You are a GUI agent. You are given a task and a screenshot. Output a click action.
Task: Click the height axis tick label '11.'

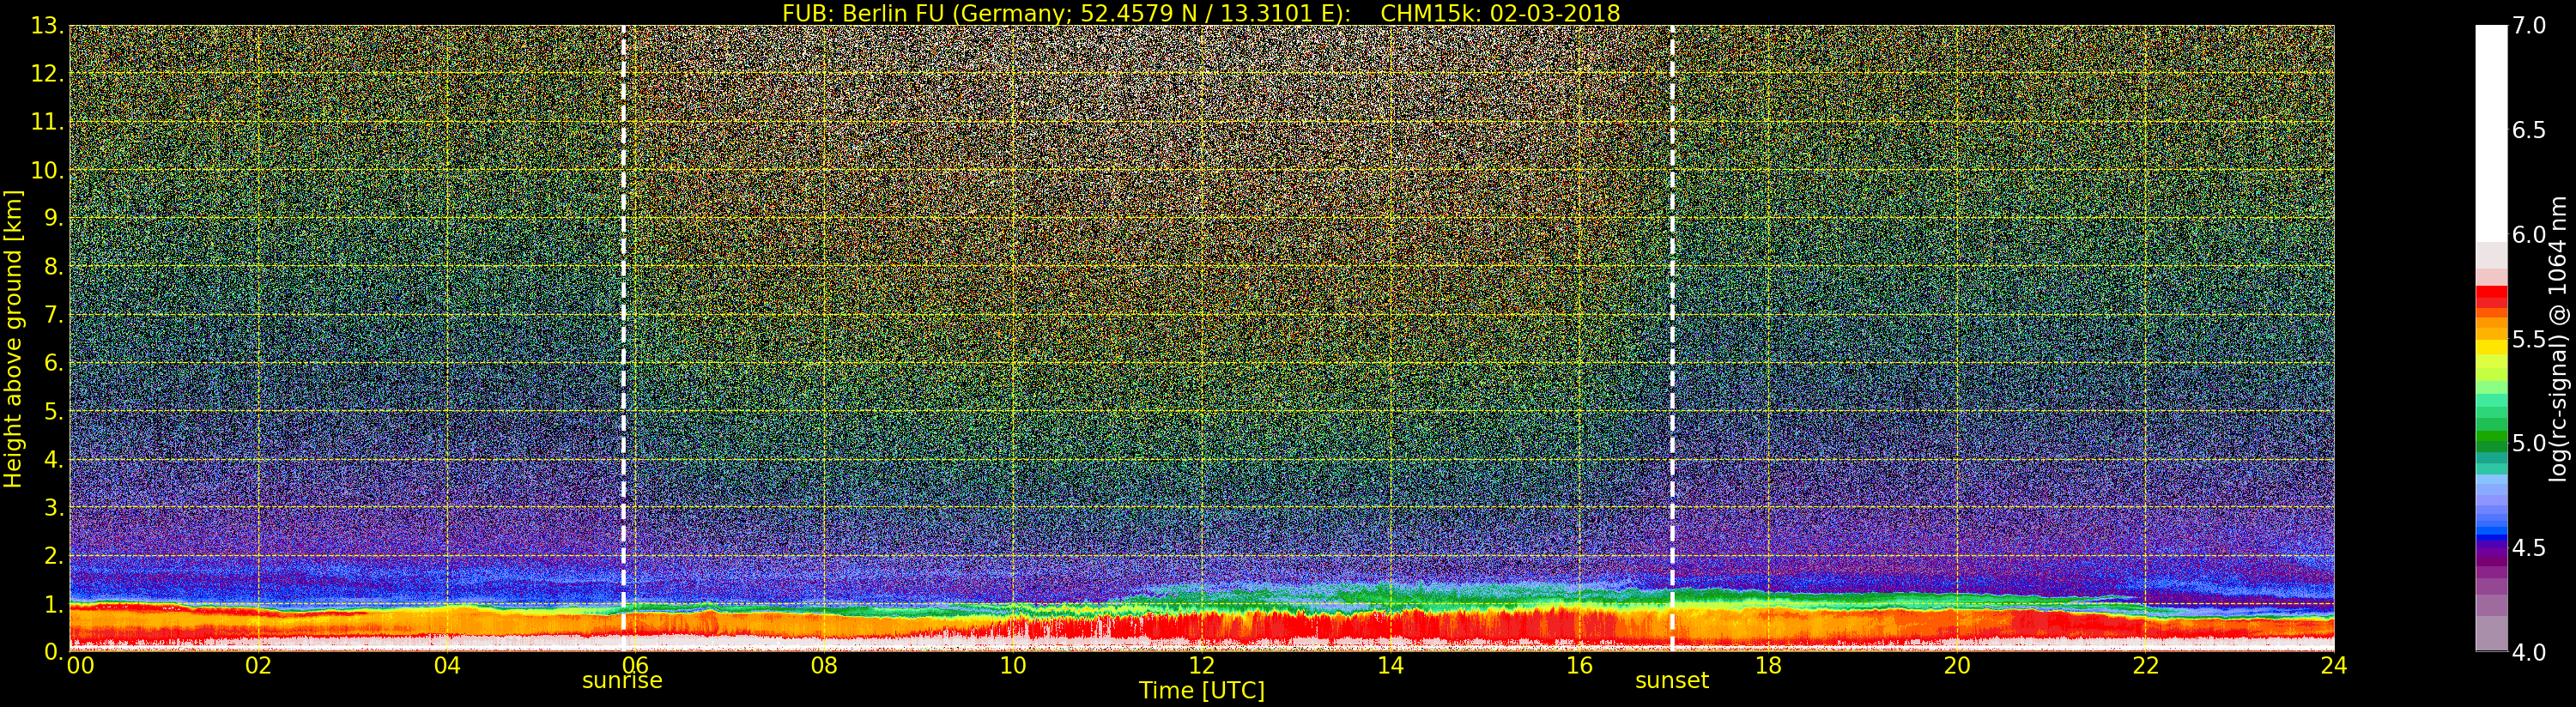click(47, 122)
